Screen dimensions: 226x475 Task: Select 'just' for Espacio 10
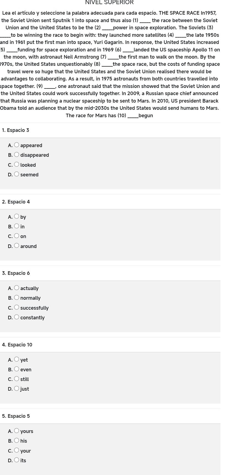click(x=17, y=388)
